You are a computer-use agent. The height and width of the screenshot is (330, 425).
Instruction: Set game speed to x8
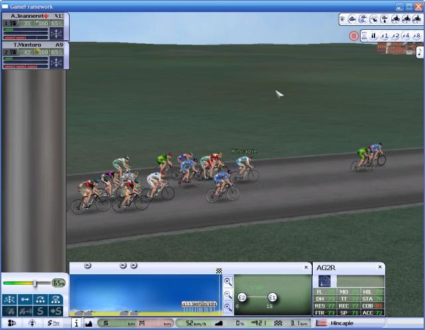[416, 36]
